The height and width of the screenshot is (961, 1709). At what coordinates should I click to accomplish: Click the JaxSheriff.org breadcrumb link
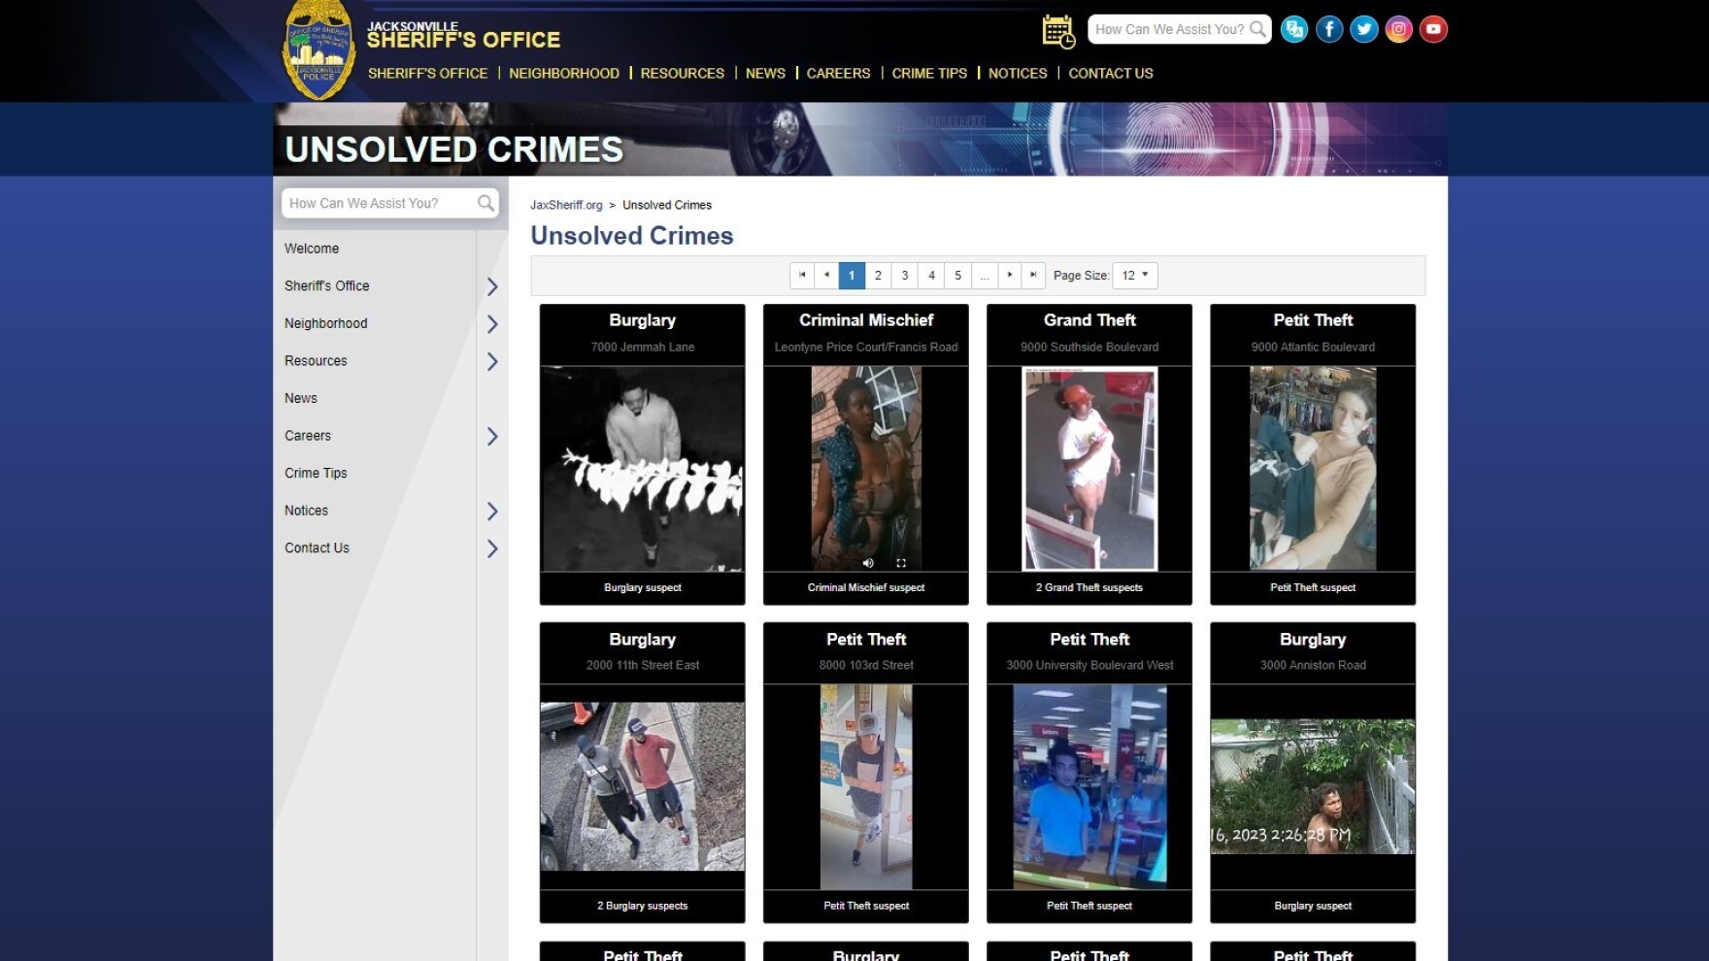566,205
